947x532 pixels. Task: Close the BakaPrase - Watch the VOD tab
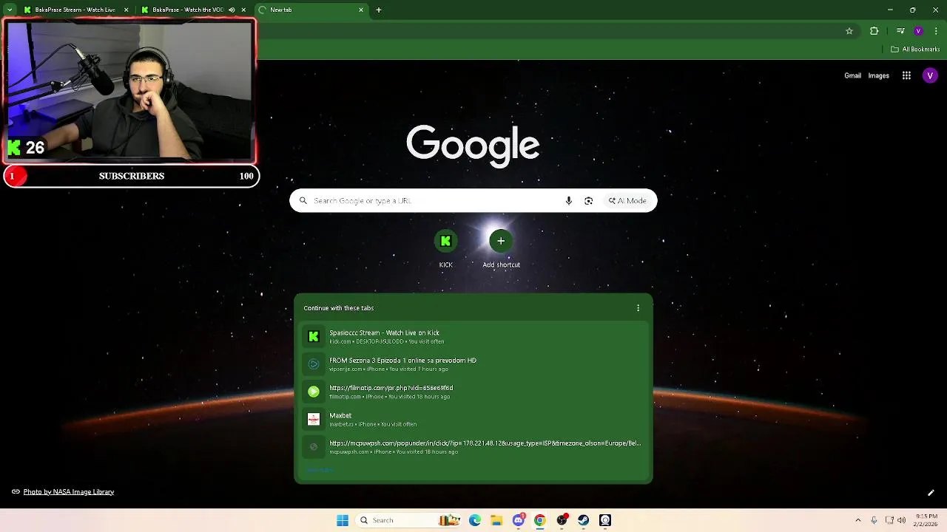click(x=243, y=10)
